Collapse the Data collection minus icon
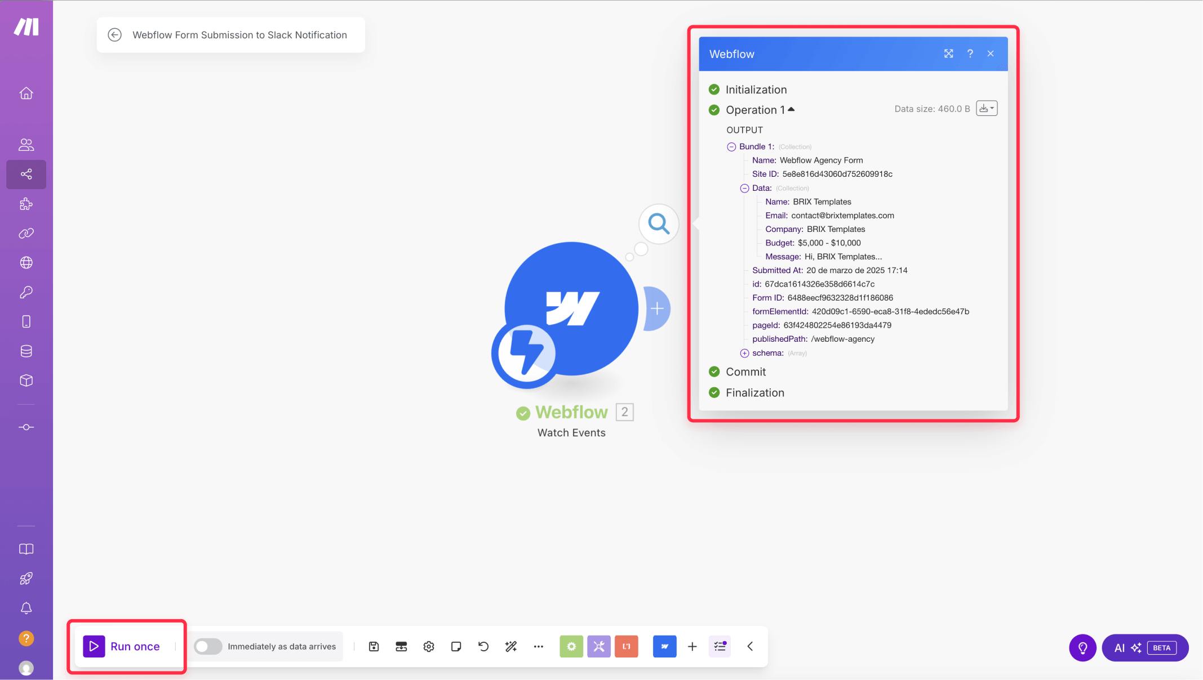This screenshot has height=680, width=1203. coord(744,189)
